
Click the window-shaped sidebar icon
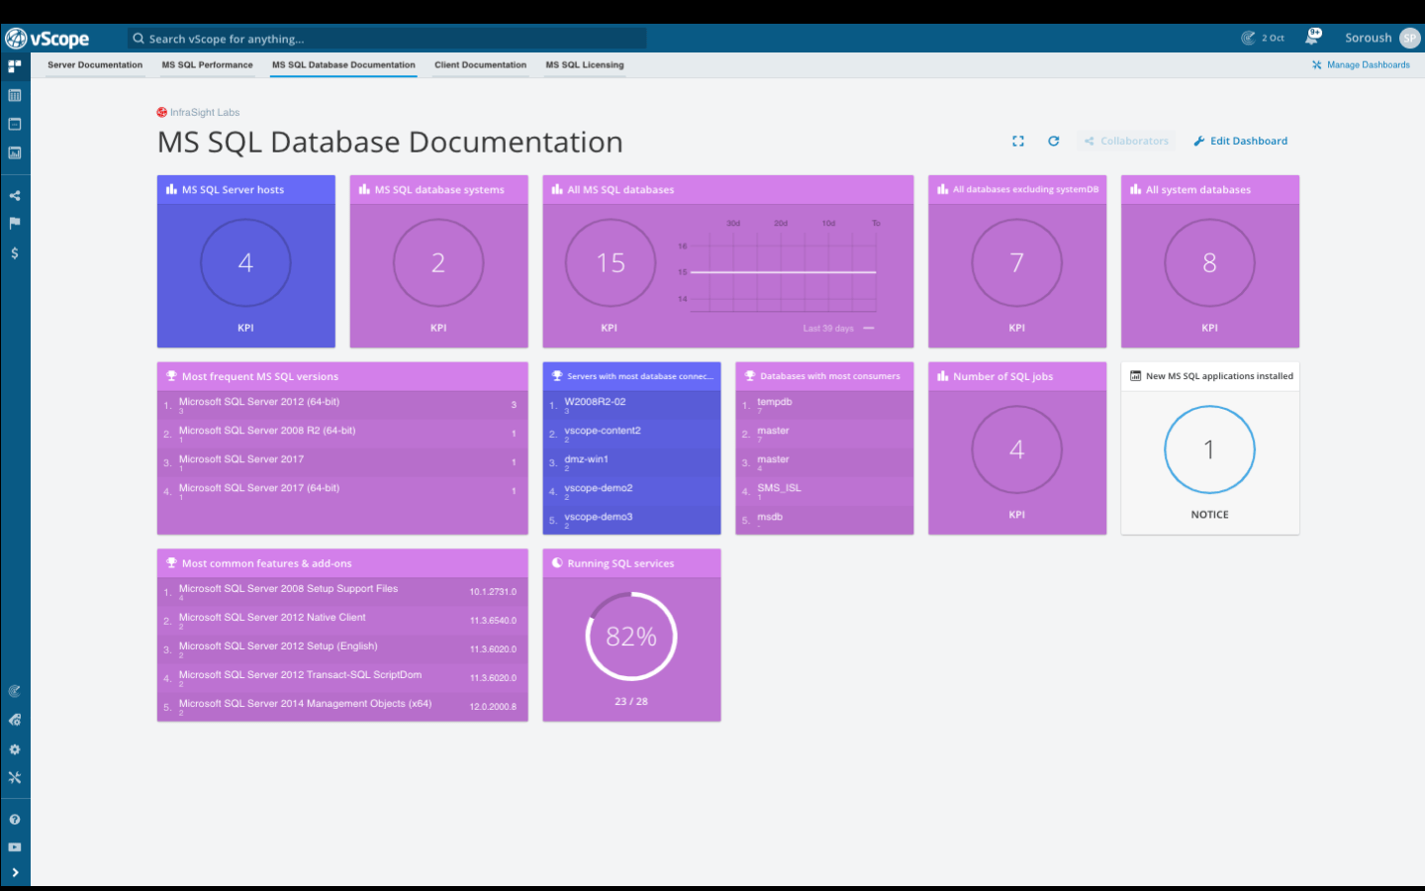click(14, 124)
